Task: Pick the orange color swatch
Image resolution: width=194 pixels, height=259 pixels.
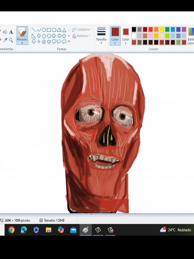Action: (x=156, y=29)
